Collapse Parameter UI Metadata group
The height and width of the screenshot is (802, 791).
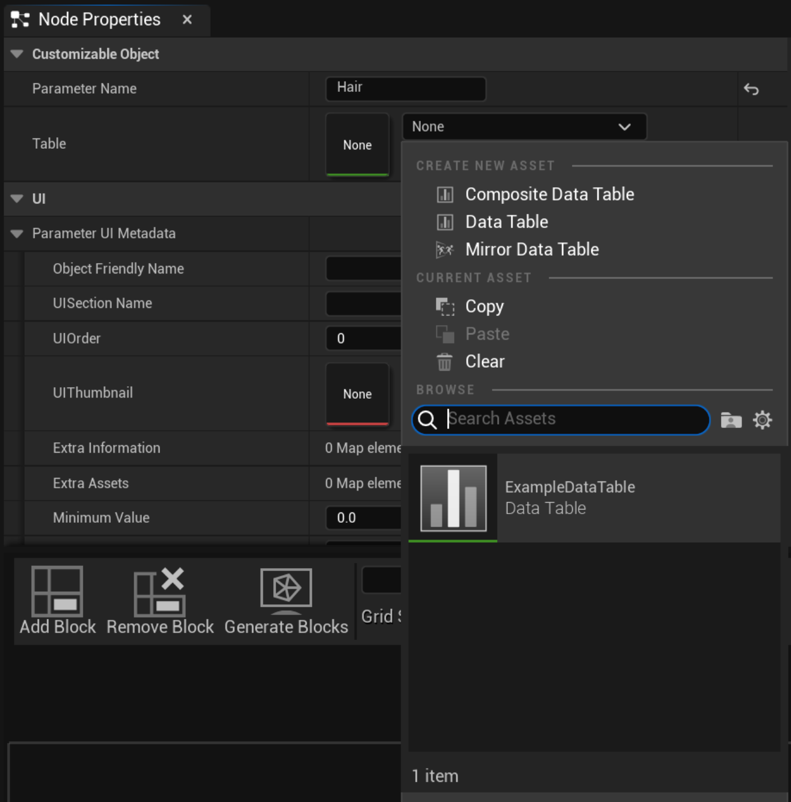(17, 234)
